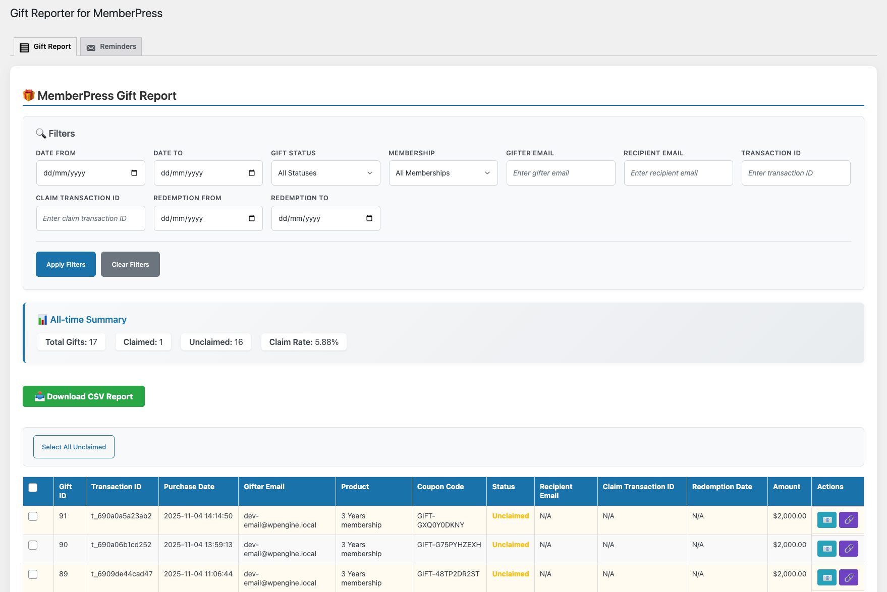Click the email action icon for gift 91
Screen dimensions: 887x592
(826, 520)
